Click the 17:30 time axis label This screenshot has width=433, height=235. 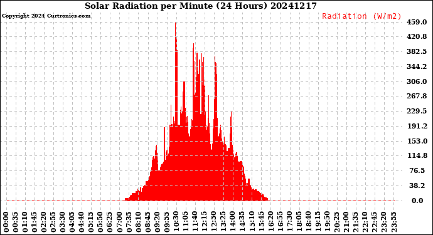289,222
